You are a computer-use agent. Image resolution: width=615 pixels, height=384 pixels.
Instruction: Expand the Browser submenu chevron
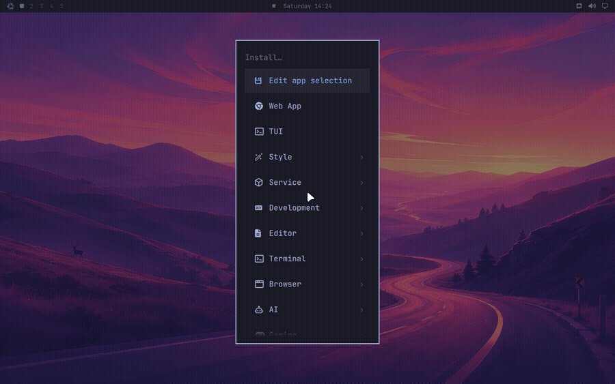click(361, 284)
